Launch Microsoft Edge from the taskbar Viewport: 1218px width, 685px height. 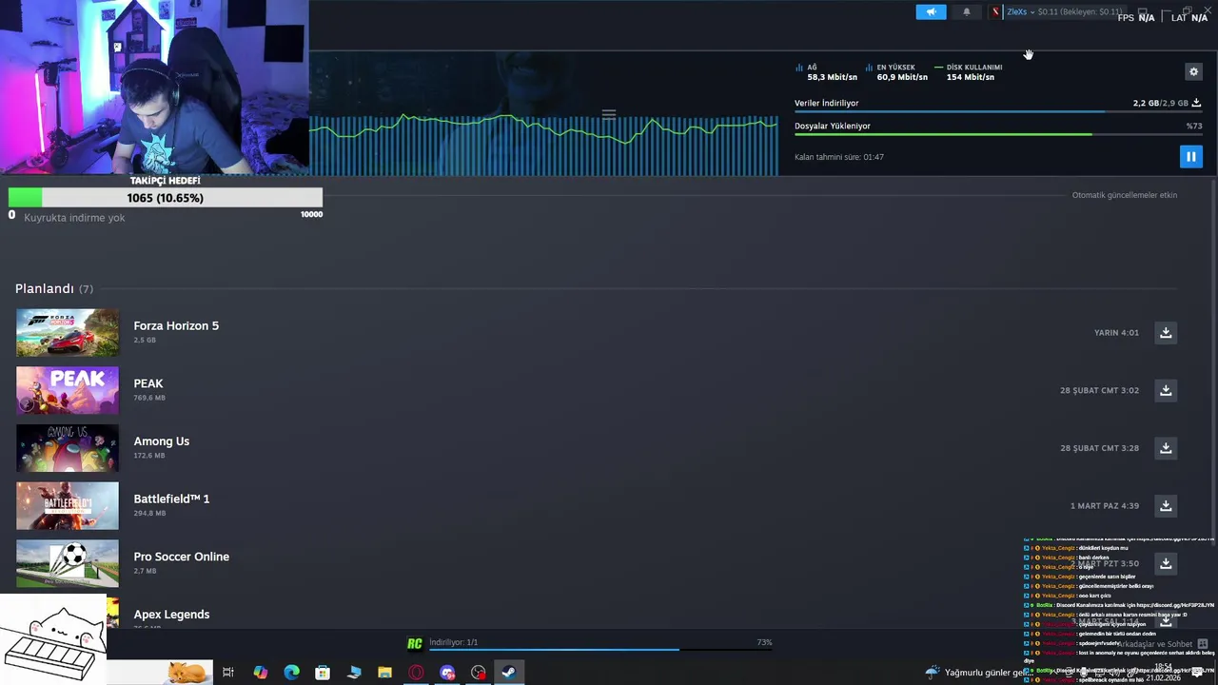coord(291,673)
